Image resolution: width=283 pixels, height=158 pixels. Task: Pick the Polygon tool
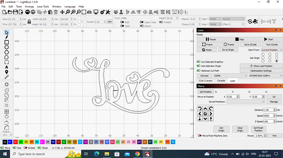click(x=7, y=52)
